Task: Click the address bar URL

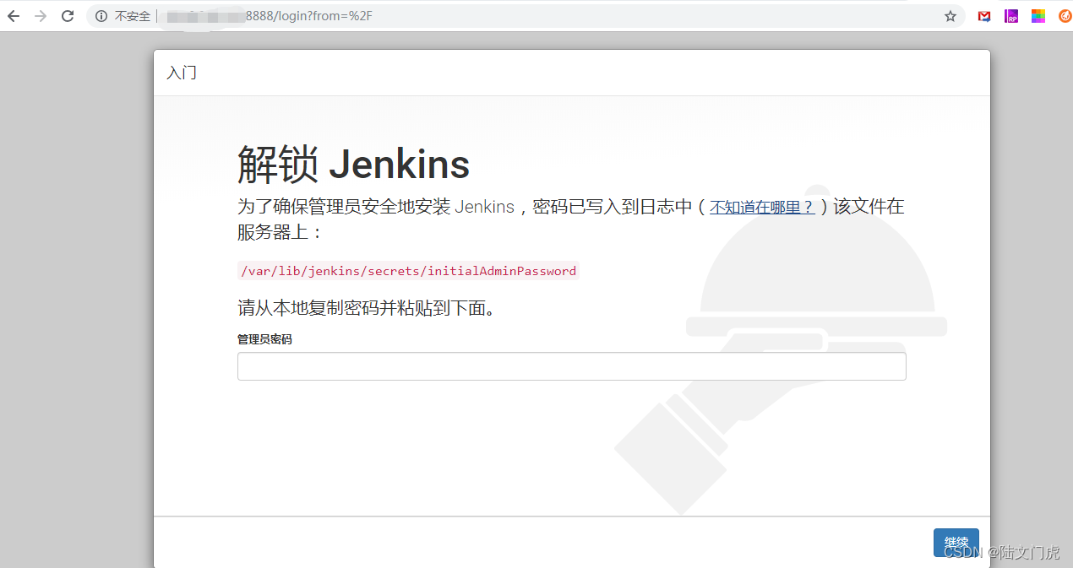Action: (269, 16)
